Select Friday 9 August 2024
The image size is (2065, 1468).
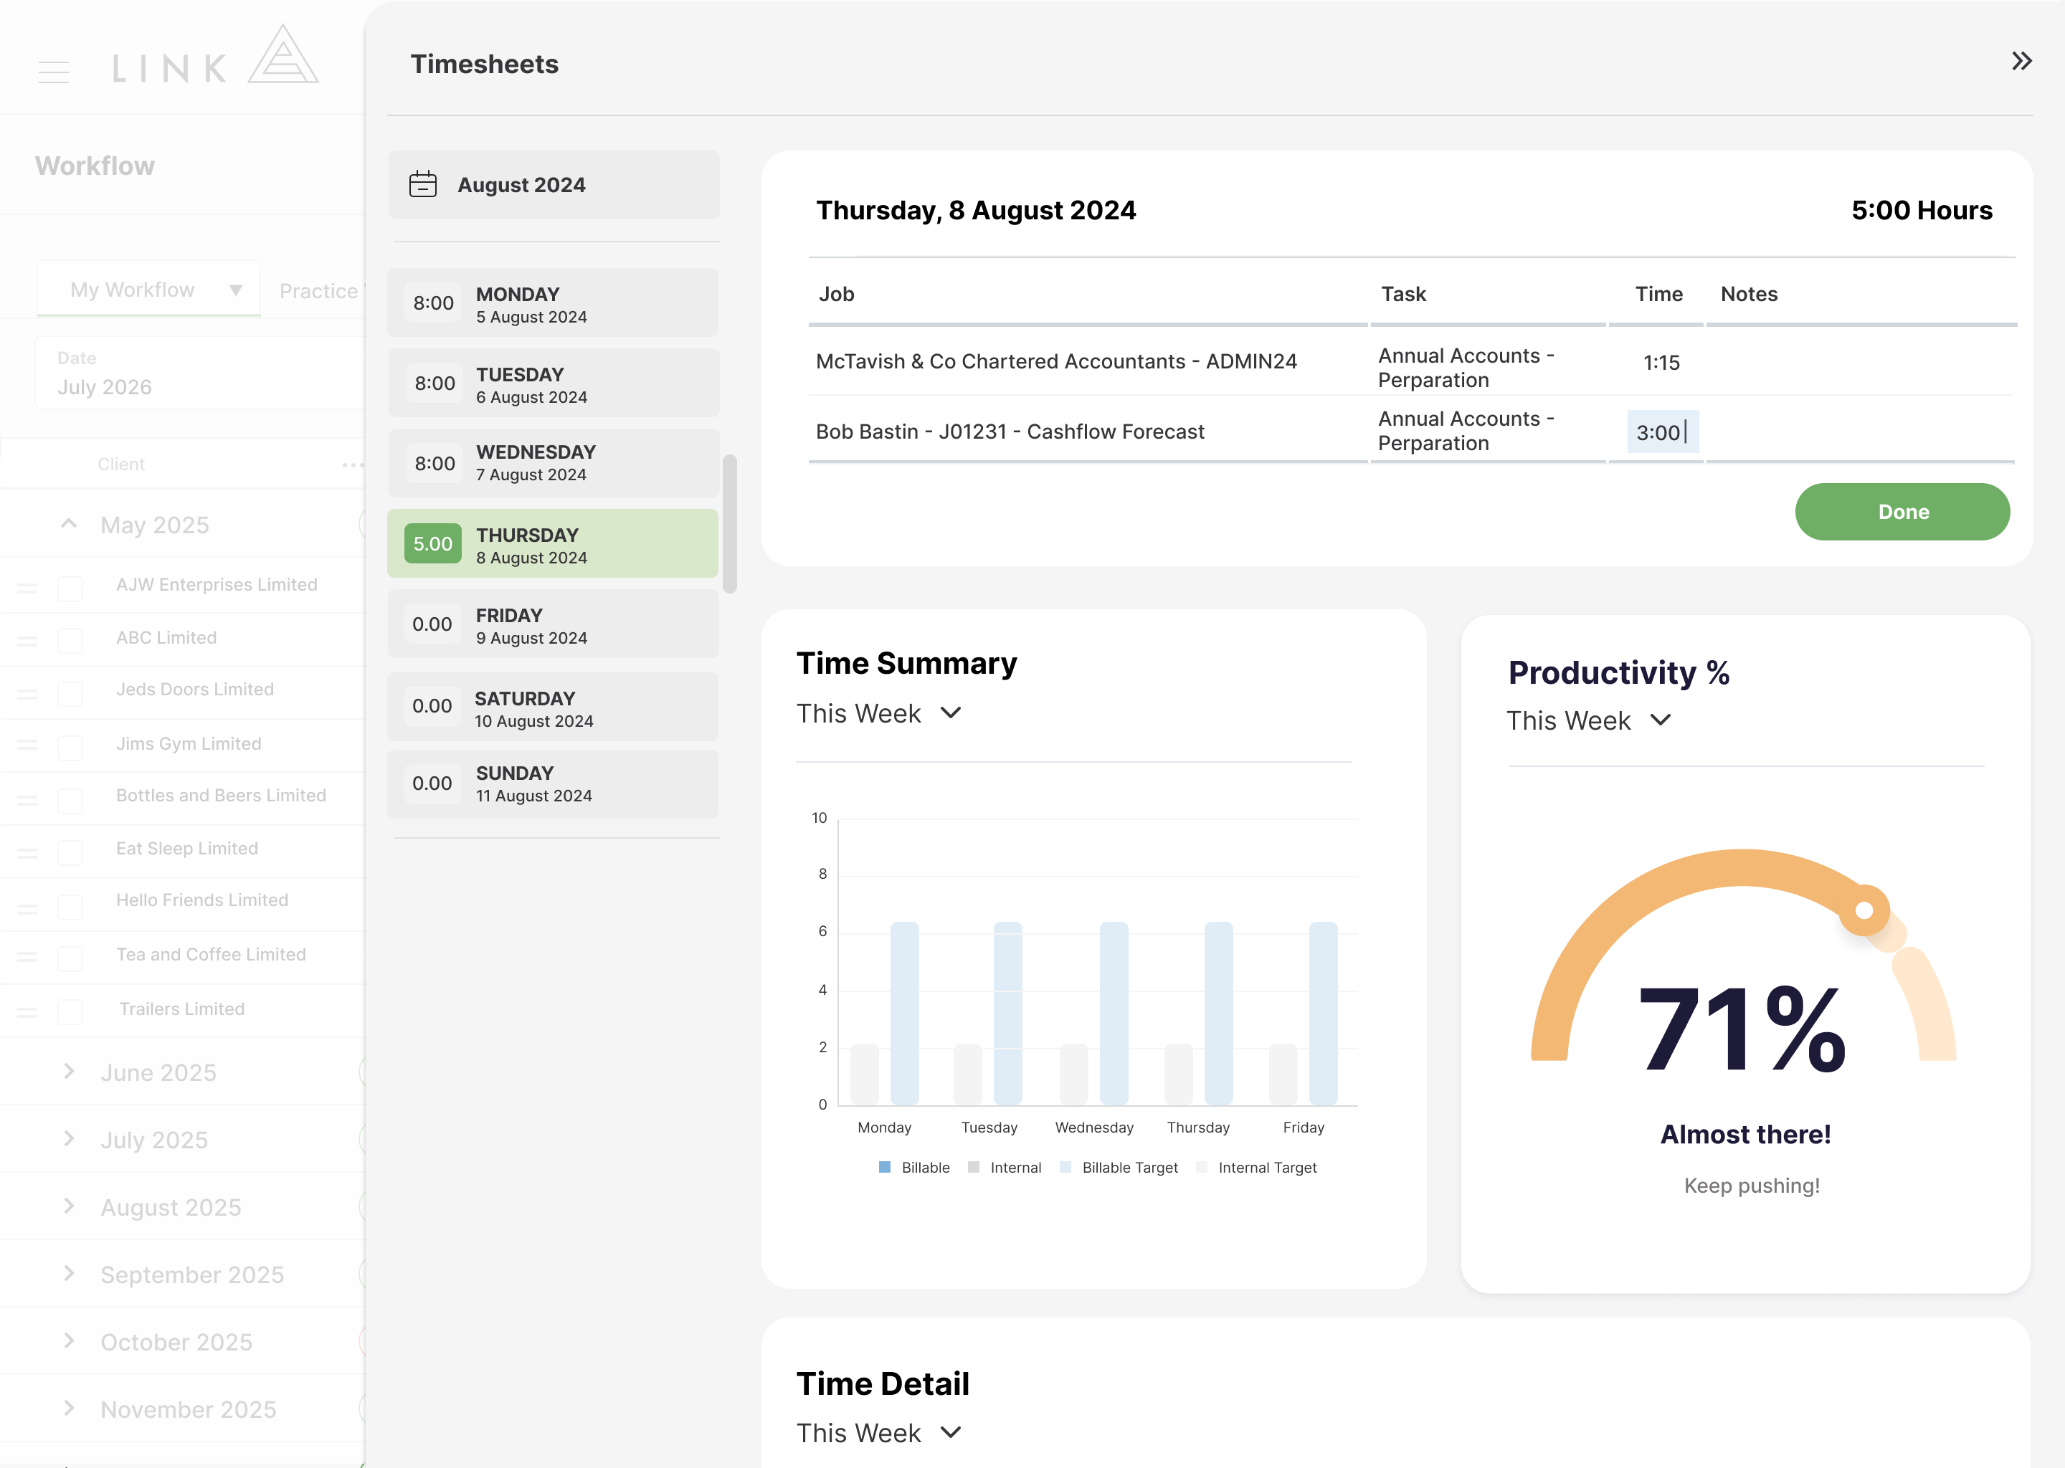(x=552, y=624)
